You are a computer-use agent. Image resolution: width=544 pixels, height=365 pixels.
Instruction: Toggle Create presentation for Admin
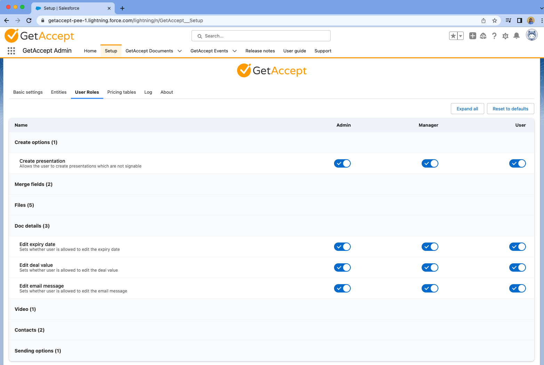342,163
